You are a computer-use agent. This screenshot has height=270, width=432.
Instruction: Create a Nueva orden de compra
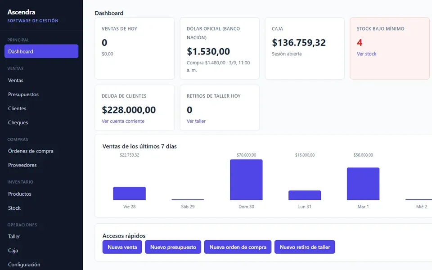pyautogui.click(x=238, y=247)
